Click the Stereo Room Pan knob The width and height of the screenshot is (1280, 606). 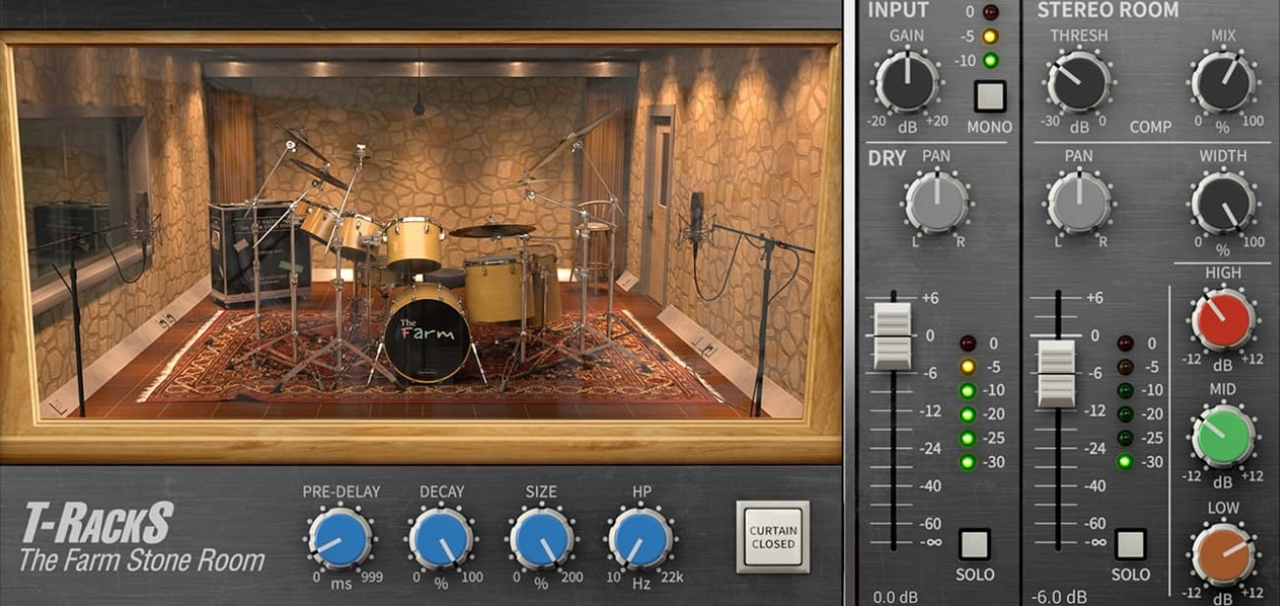pyautogui.click(x=1078, y=203)
